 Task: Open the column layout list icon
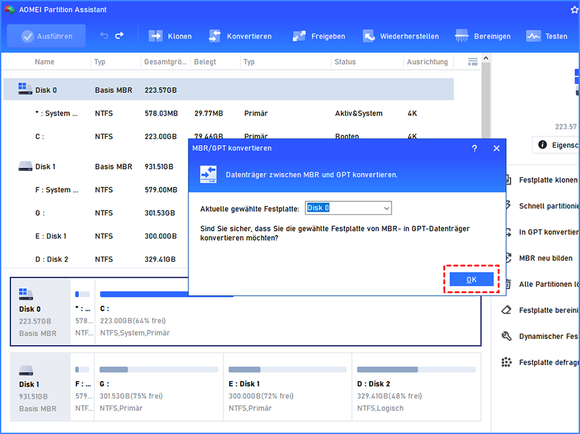(x=473, y=62)
